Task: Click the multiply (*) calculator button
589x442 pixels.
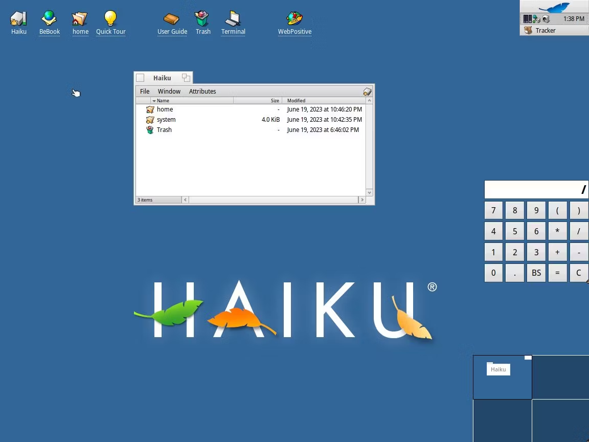Action: (x=557, y=232)
